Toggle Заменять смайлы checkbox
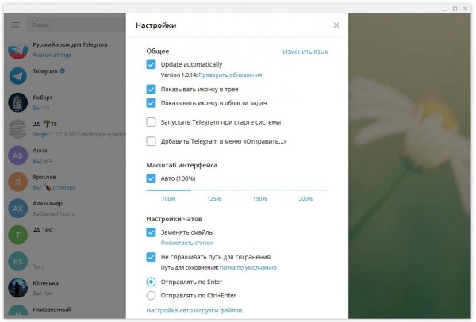The width and height of the screenshot is (476, 322). [151, 232]
